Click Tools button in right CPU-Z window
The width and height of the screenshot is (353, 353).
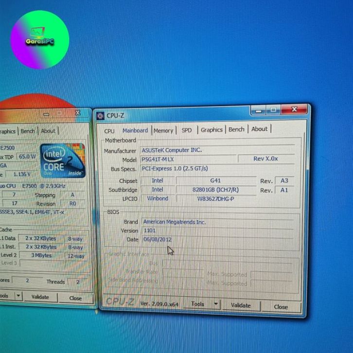[x=198, y=304]
